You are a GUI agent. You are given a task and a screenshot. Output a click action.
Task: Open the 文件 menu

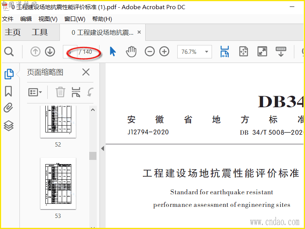coord(8,19)
